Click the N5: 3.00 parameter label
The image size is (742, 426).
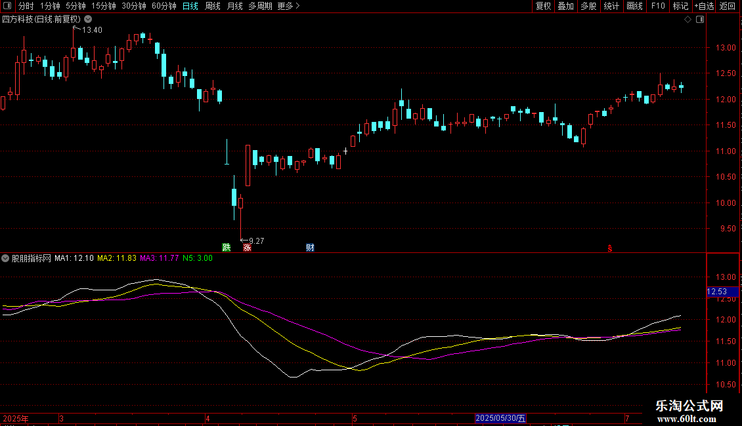pyautogui.click(x=198, y=258)
